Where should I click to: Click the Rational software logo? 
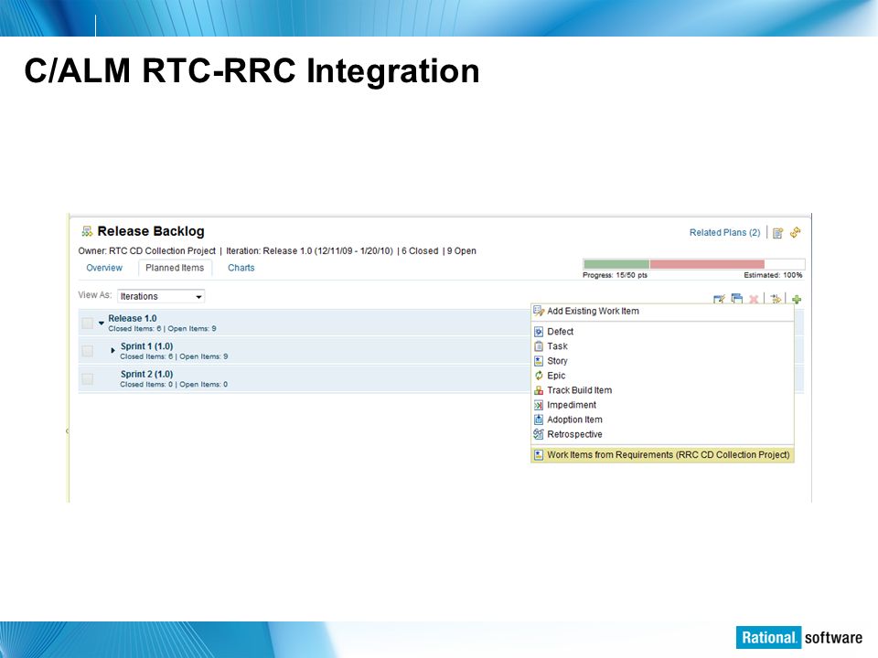799,637
